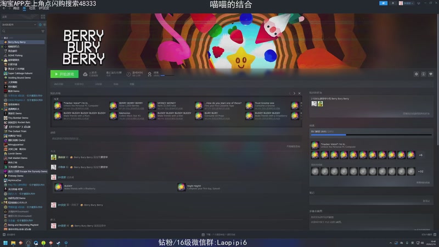The height and width of the screenshot is (247, 439).
Task: Open Memories achievement in summary
Action: click(x=127, y=116)
